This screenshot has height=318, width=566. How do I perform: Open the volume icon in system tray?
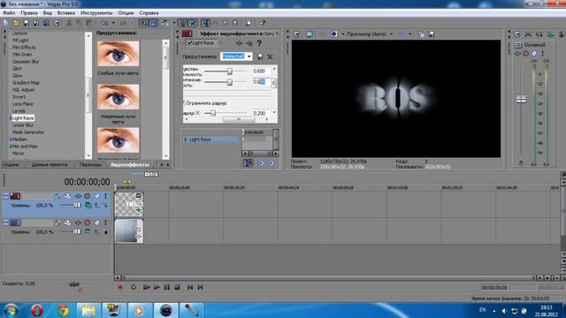click(x=504, y=311)
